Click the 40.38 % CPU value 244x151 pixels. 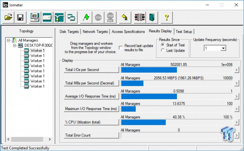(179, 117)
